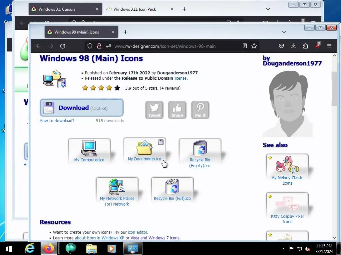Open Recycle Bin (Full).ico icon

pos(172,190)
